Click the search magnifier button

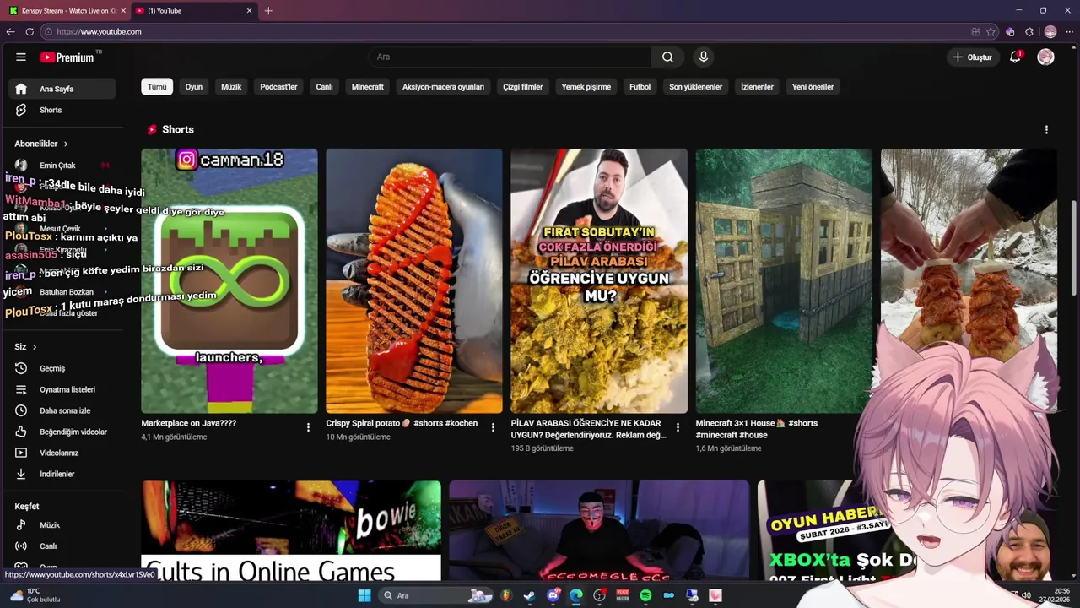click(667, 57)
